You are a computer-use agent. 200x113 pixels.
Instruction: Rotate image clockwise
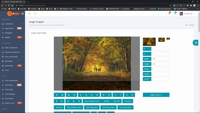[x=109, y=95]
